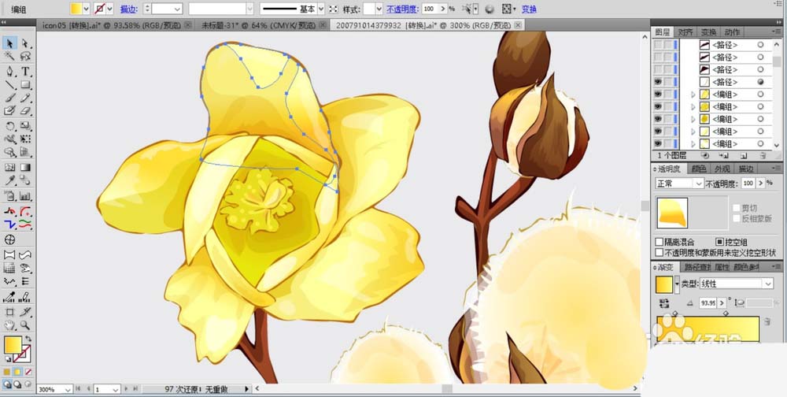Pick the Magic Wand tool
Viewport: 787px width, 397px height.
[9, 57]
